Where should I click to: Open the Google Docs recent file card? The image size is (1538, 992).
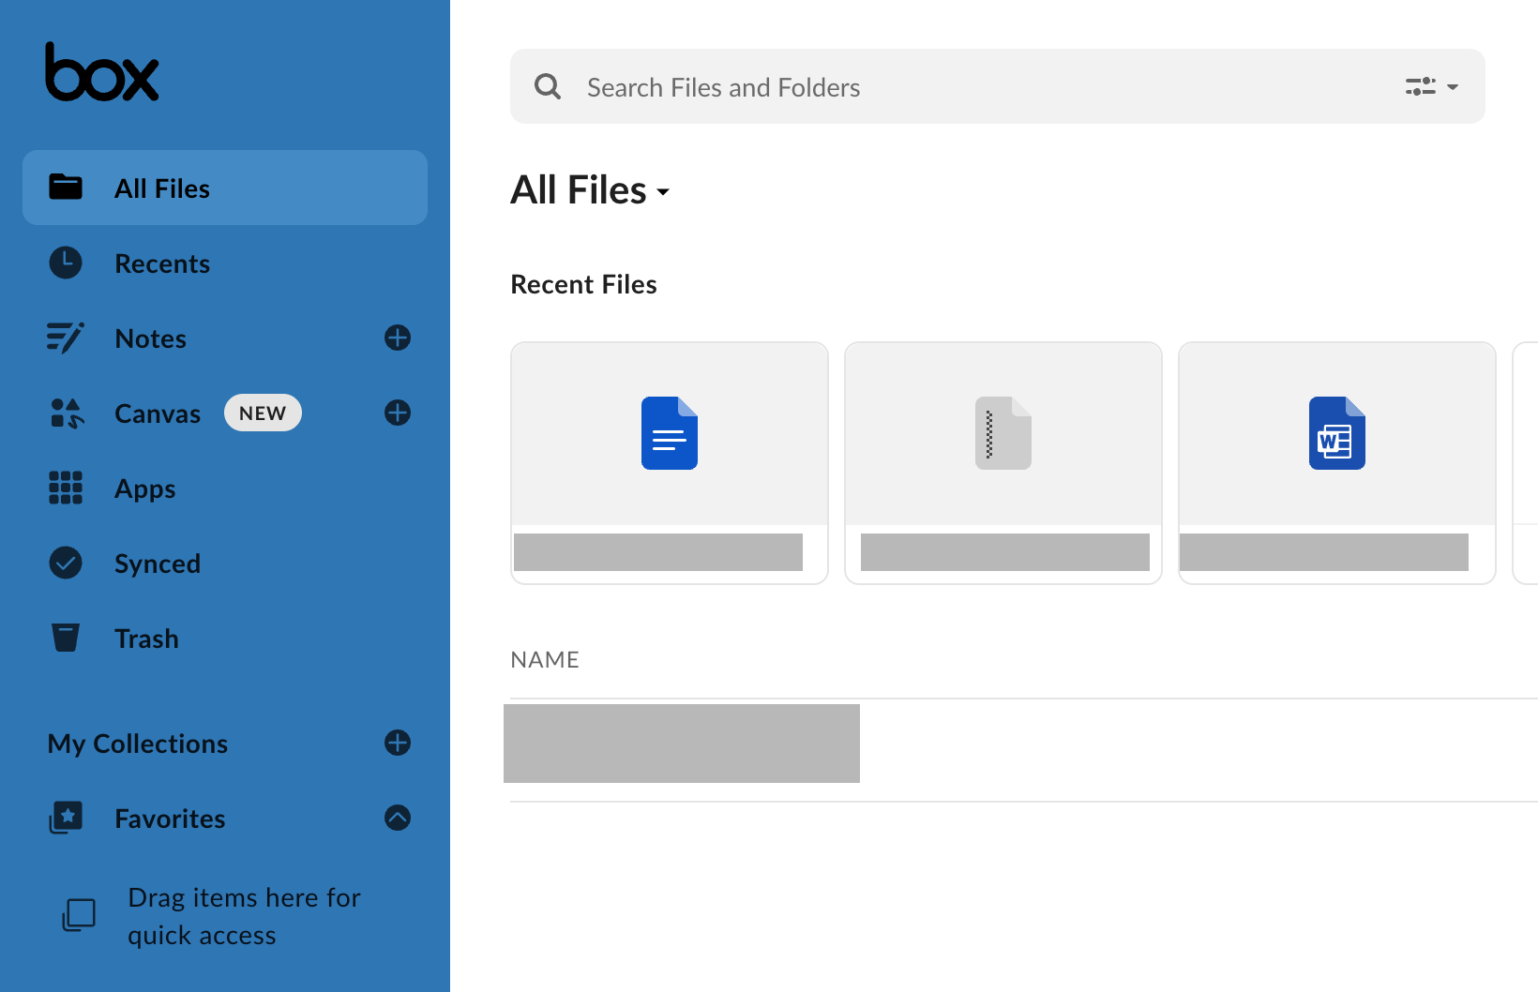[670, 463]
